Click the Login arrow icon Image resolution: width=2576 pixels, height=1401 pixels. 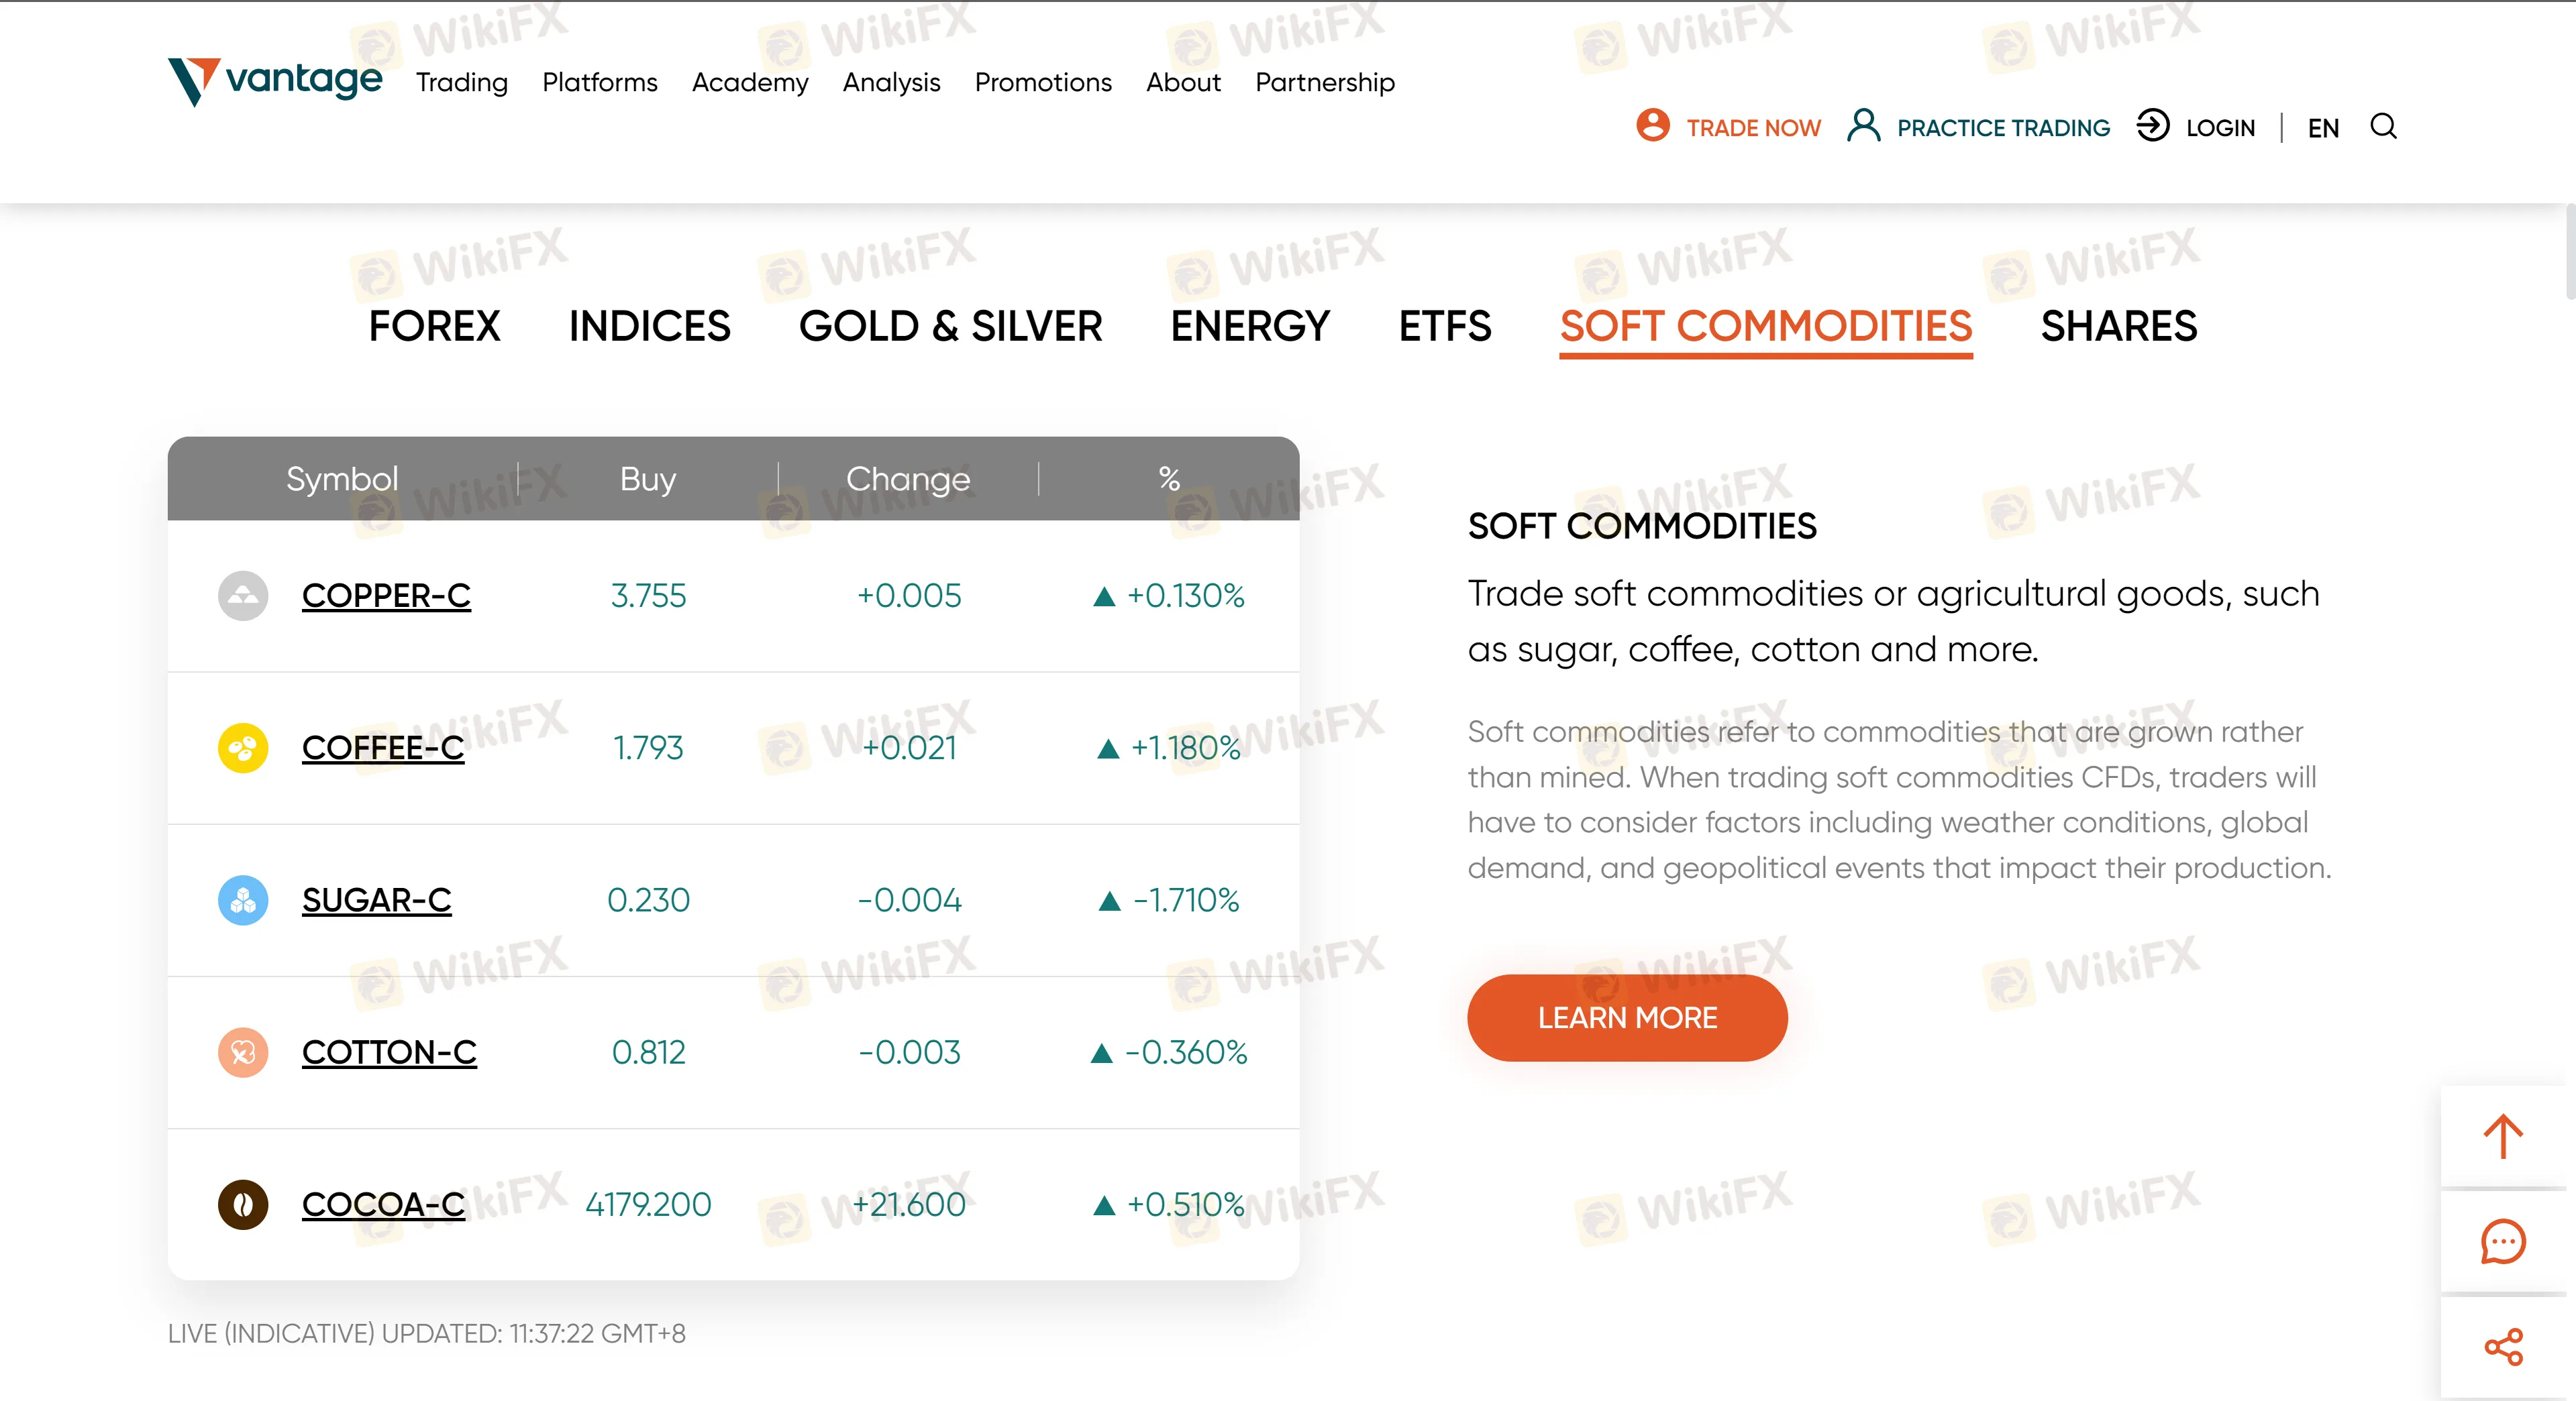tap(2153, 127)
